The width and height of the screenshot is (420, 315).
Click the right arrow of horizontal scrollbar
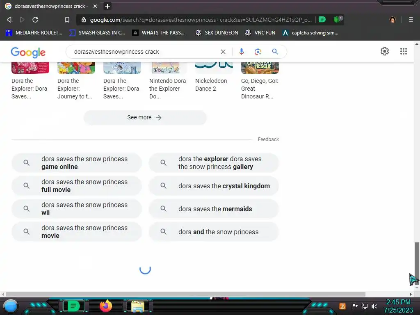pos(411,294)
